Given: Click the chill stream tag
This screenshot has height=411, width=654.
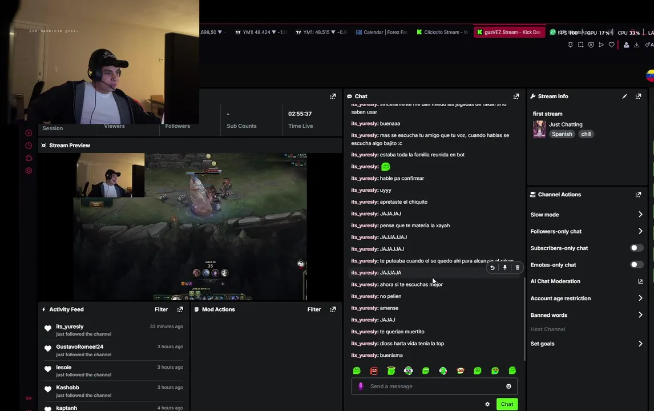Looking at the screenshot, I should click(x=586, y=134).
